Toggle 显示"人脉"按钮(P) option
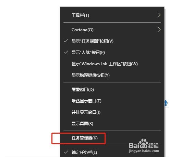 point(112,52)
